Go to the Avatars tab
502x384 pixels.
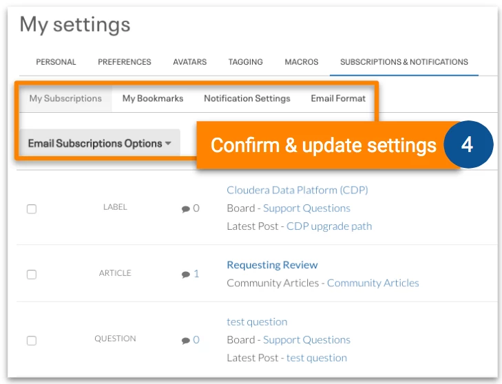coord(190,62)
